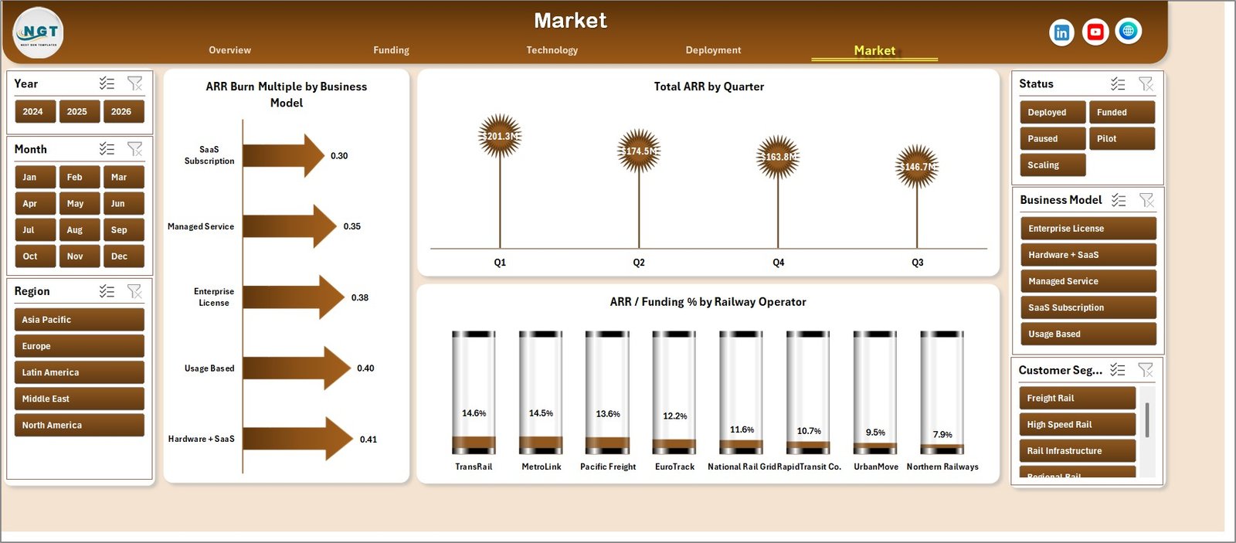Clear filter on Region slicer
The width and height of the screenshot is (1236, 543).
134,291
